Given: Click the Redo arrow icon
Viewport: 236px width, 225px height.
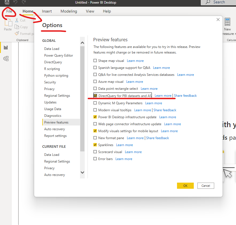Looking at the screenshot, I should (x=24, y=2).
